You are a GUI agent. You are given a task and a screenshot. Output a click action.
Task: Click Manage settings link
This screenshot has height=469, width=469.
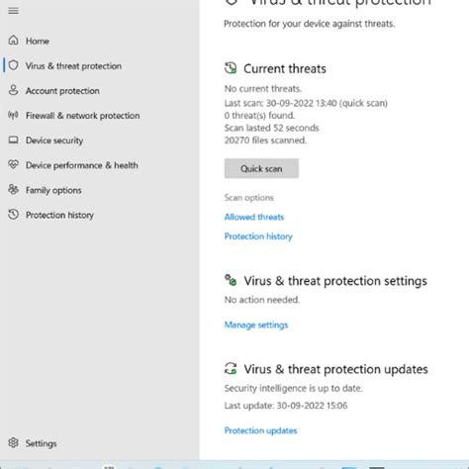[256, 325]
